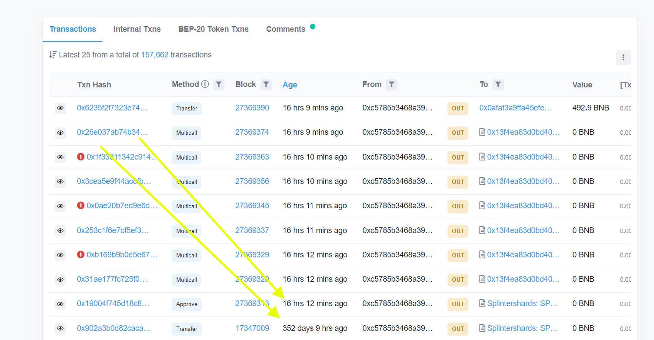
Task: Click contract file icon in block 27369374 row
Action: [x=482, y=132]
